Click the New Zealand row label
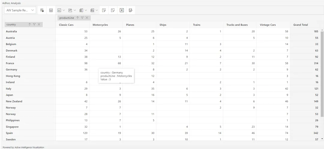The height and width of the screenshot is (149, 324). coord(14,101)
